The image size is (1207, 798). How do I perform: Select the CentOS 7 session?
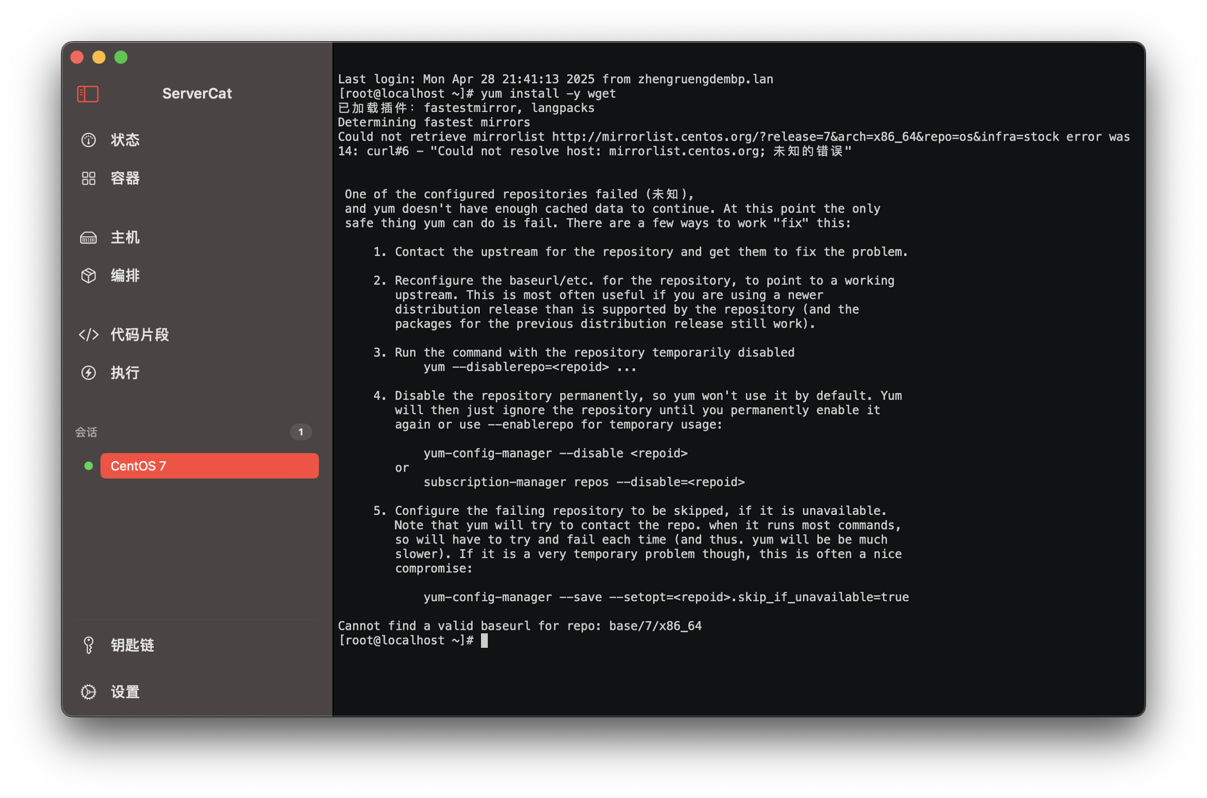pyautogui.click(x=209, y=466)
